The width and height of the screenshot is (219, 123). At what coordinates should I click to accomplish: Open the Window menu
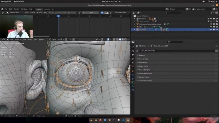pos(24,9)
